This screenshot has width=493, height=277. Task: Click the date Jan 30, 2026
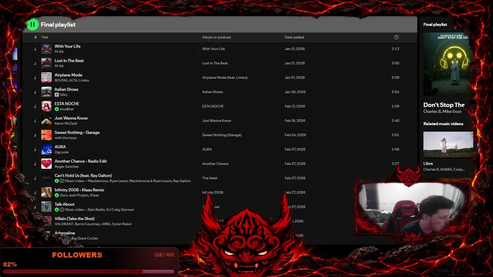click(x=295, y=92)
